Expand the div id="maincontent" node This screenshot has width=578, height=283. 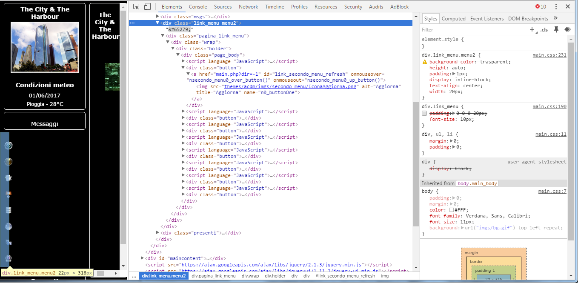pyautogui.click(x=143, y=258)
